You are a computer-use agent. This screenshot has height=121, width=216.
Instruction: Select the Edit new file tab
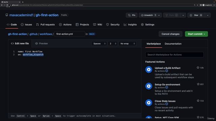tap(20, 43)
